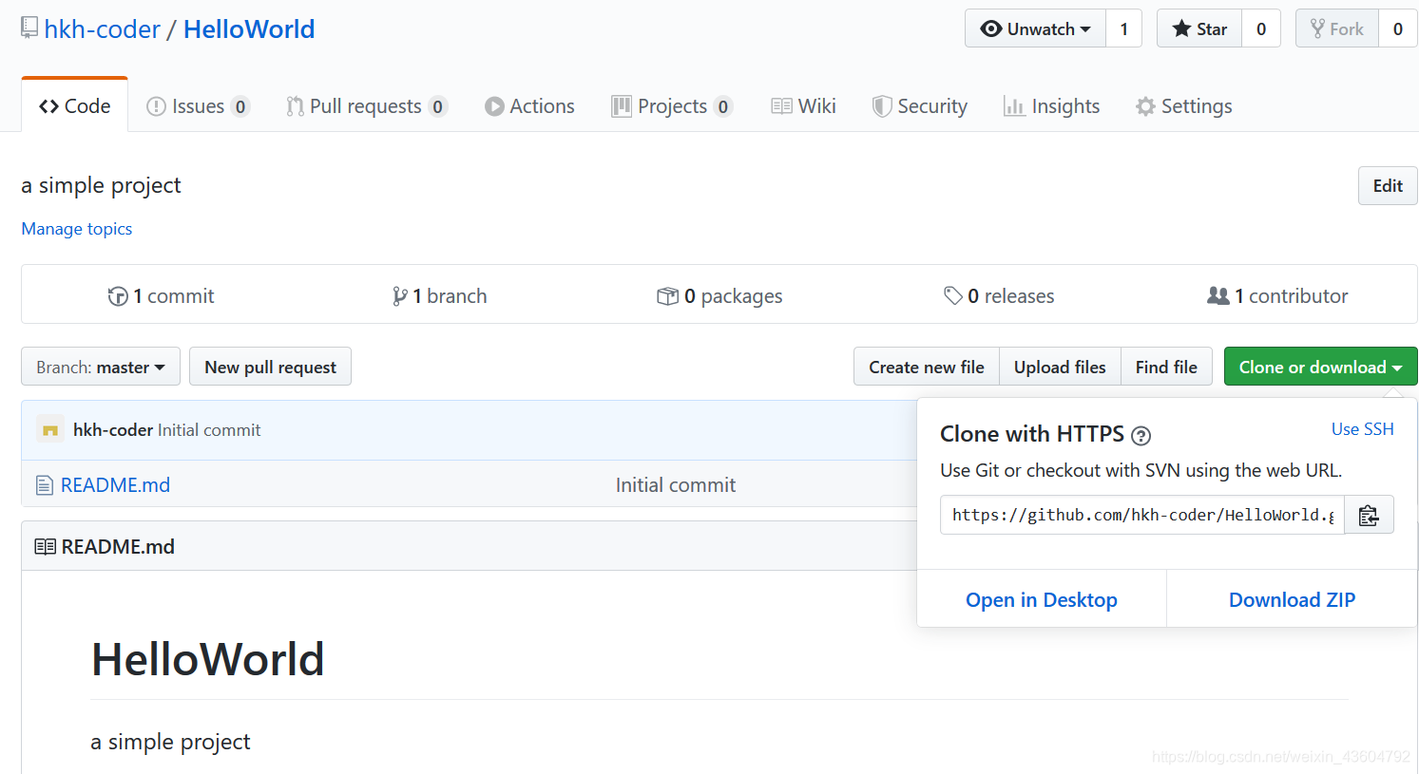The height and width of the screenshot is (774, 1419).
Task: Switch to the Code tab
Action: (x=74, y=105)
